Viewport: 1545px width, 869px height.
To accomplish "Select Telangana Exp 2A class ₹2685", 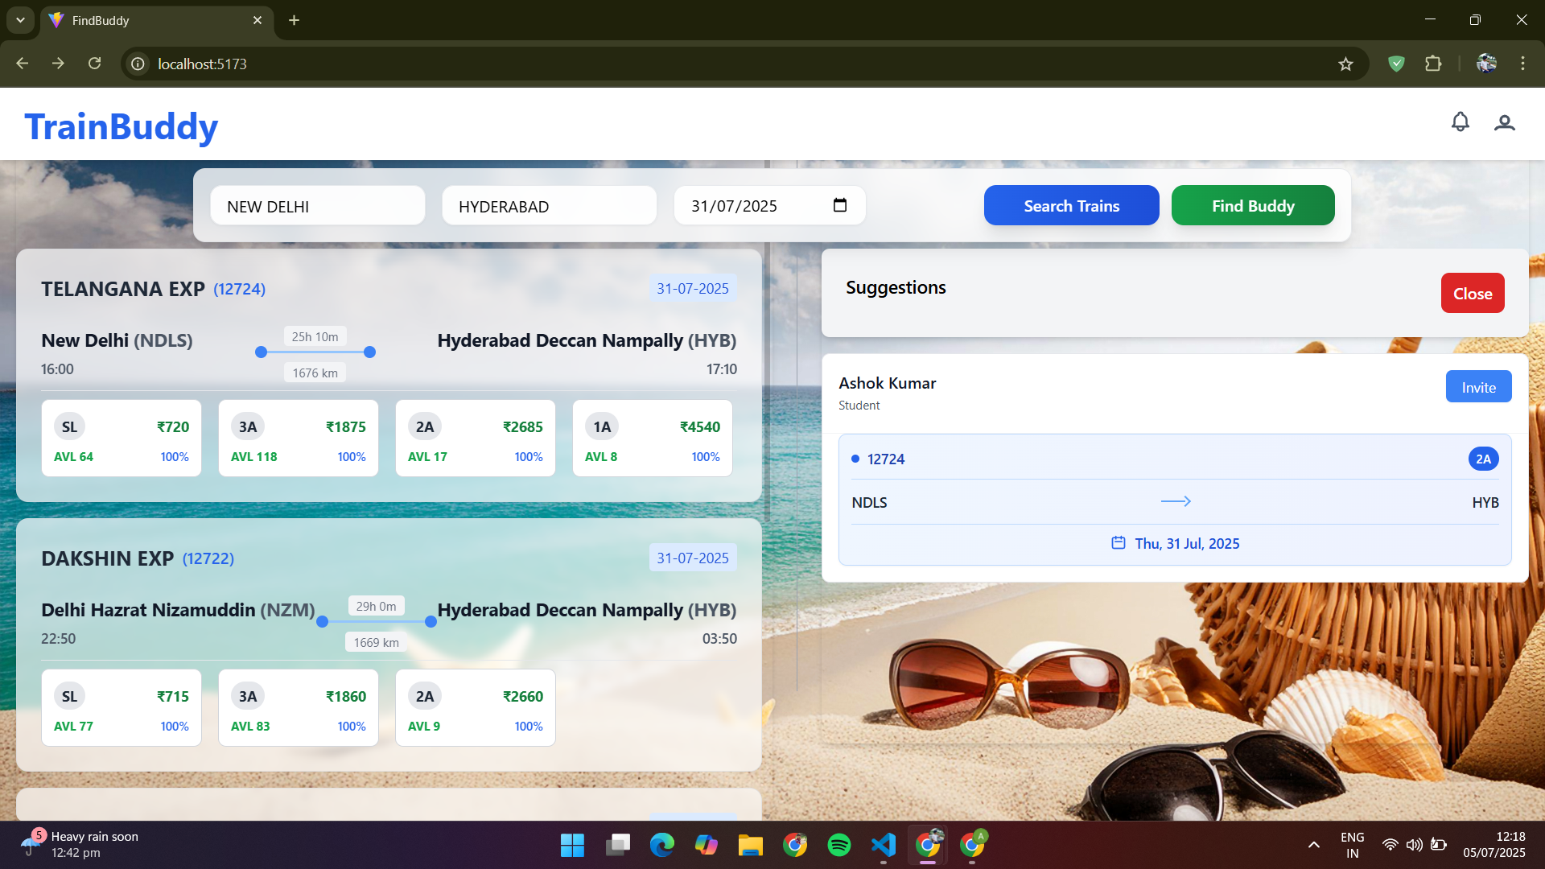I will click(476, 439).
